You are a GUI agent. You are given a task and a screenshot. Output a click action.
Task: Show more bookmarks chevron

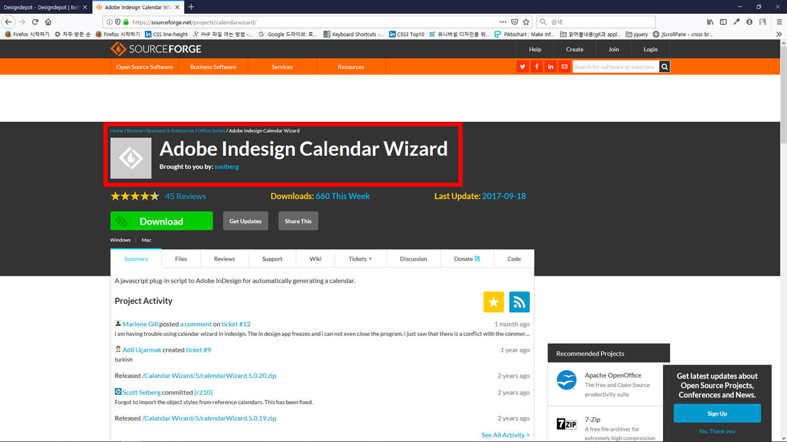780,34
